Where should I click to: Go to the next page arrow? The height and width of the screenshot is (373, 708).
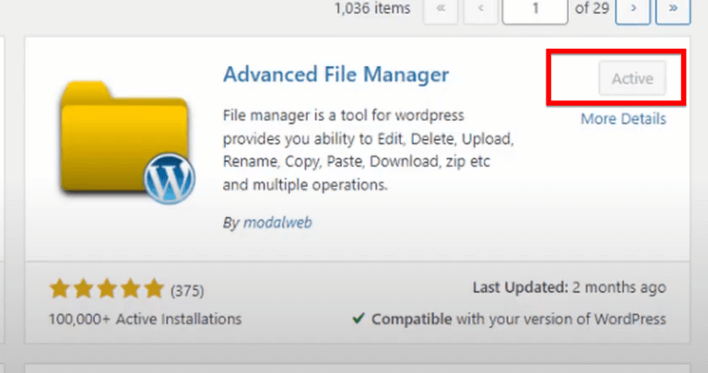[632, 9]
